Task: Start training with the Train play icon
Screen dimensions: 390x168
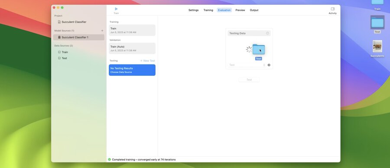Action: (116, 9)
